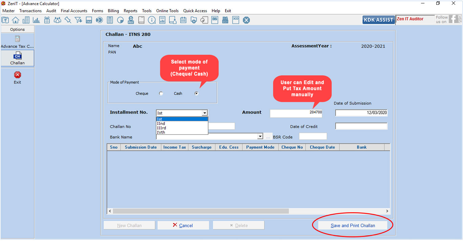Open the bar chart toolbar icon
This screenshot has width=464, height=241.
point(36,20)
